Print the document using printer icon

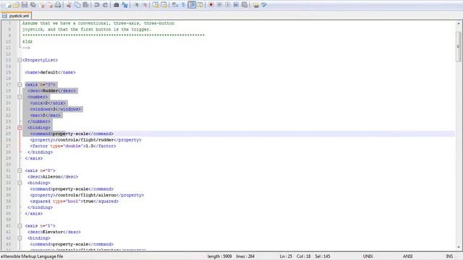click(58, 5)
